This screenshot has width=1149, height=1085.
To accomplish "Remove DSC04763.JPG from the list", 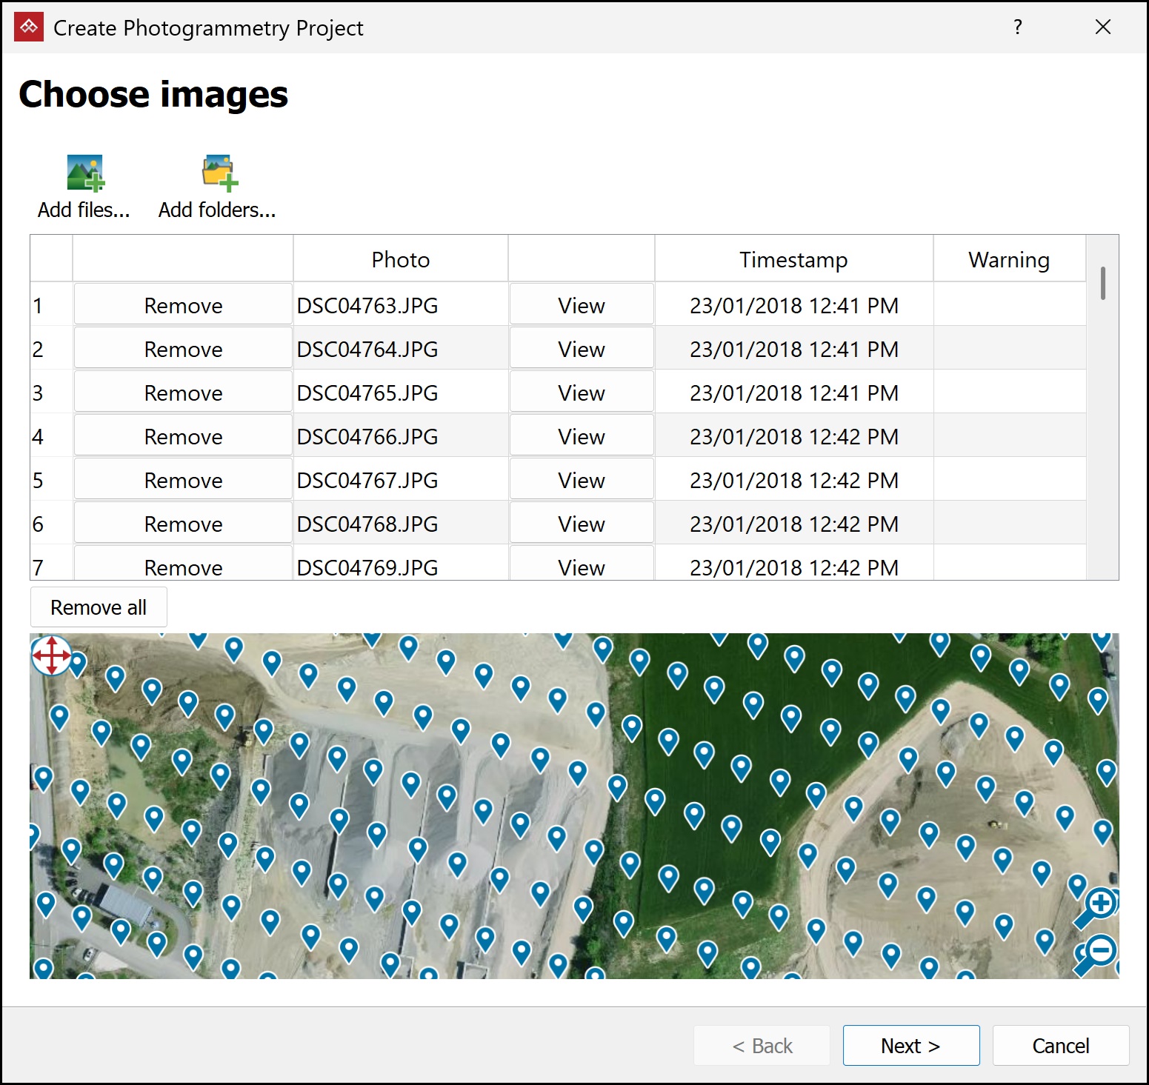I will click(183, 305).
